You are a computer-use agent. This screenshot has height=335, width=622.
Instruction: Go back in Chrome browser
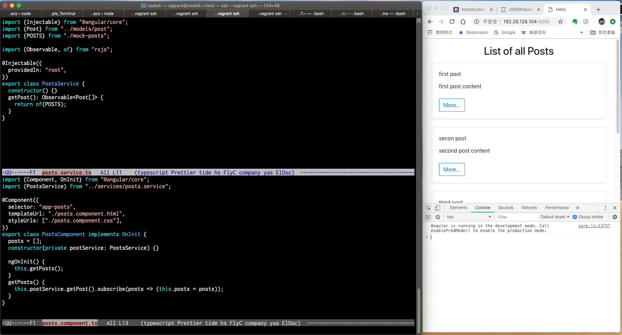(430, 22)
